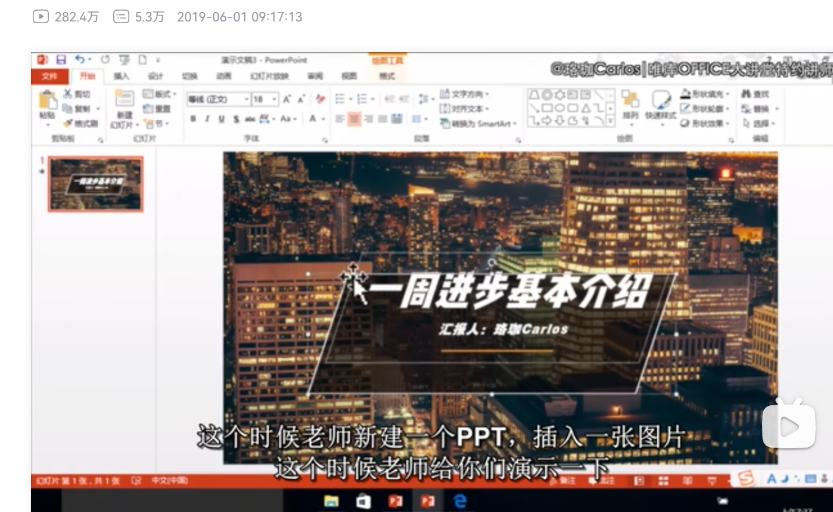
Task: Open the 形状填充 shape fill color
Action: [x=705, y=94]
